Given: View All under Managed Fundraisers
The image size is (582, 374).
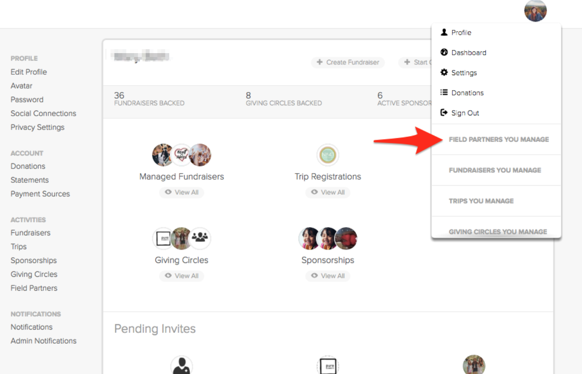Looking at the screenshot, I should pos(182,192).
